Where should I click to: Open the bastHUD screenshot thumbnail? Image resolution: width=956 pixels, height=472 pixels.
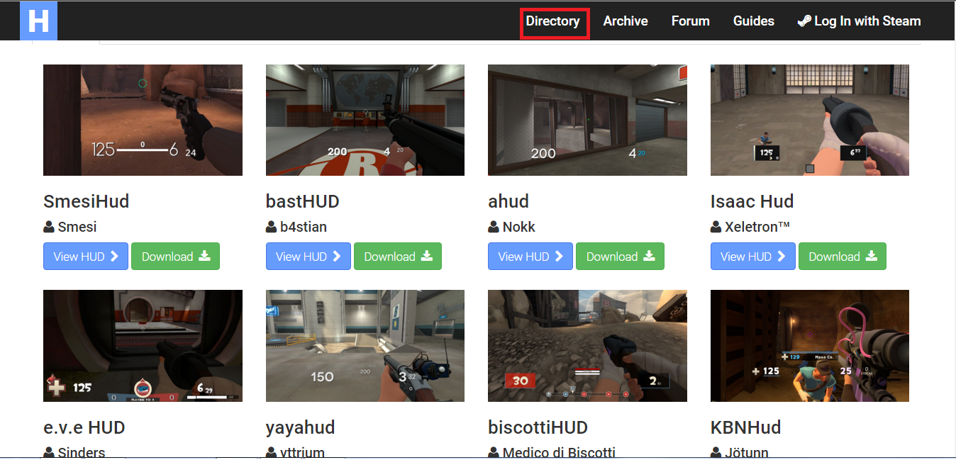tap(365, 120)
